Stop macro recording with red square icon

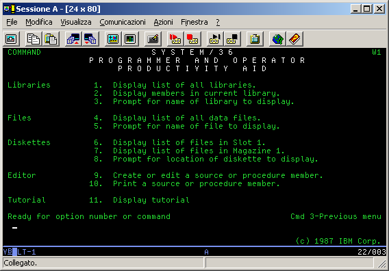point(192,39)
